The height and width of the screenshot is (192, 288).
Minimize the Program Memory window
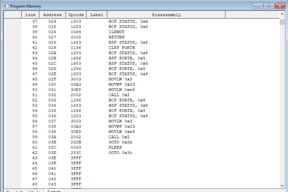258,6
